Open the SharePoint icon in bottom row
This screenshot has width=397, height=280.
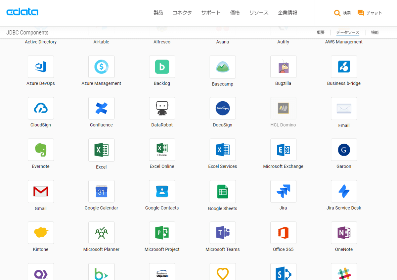[283, 271]
